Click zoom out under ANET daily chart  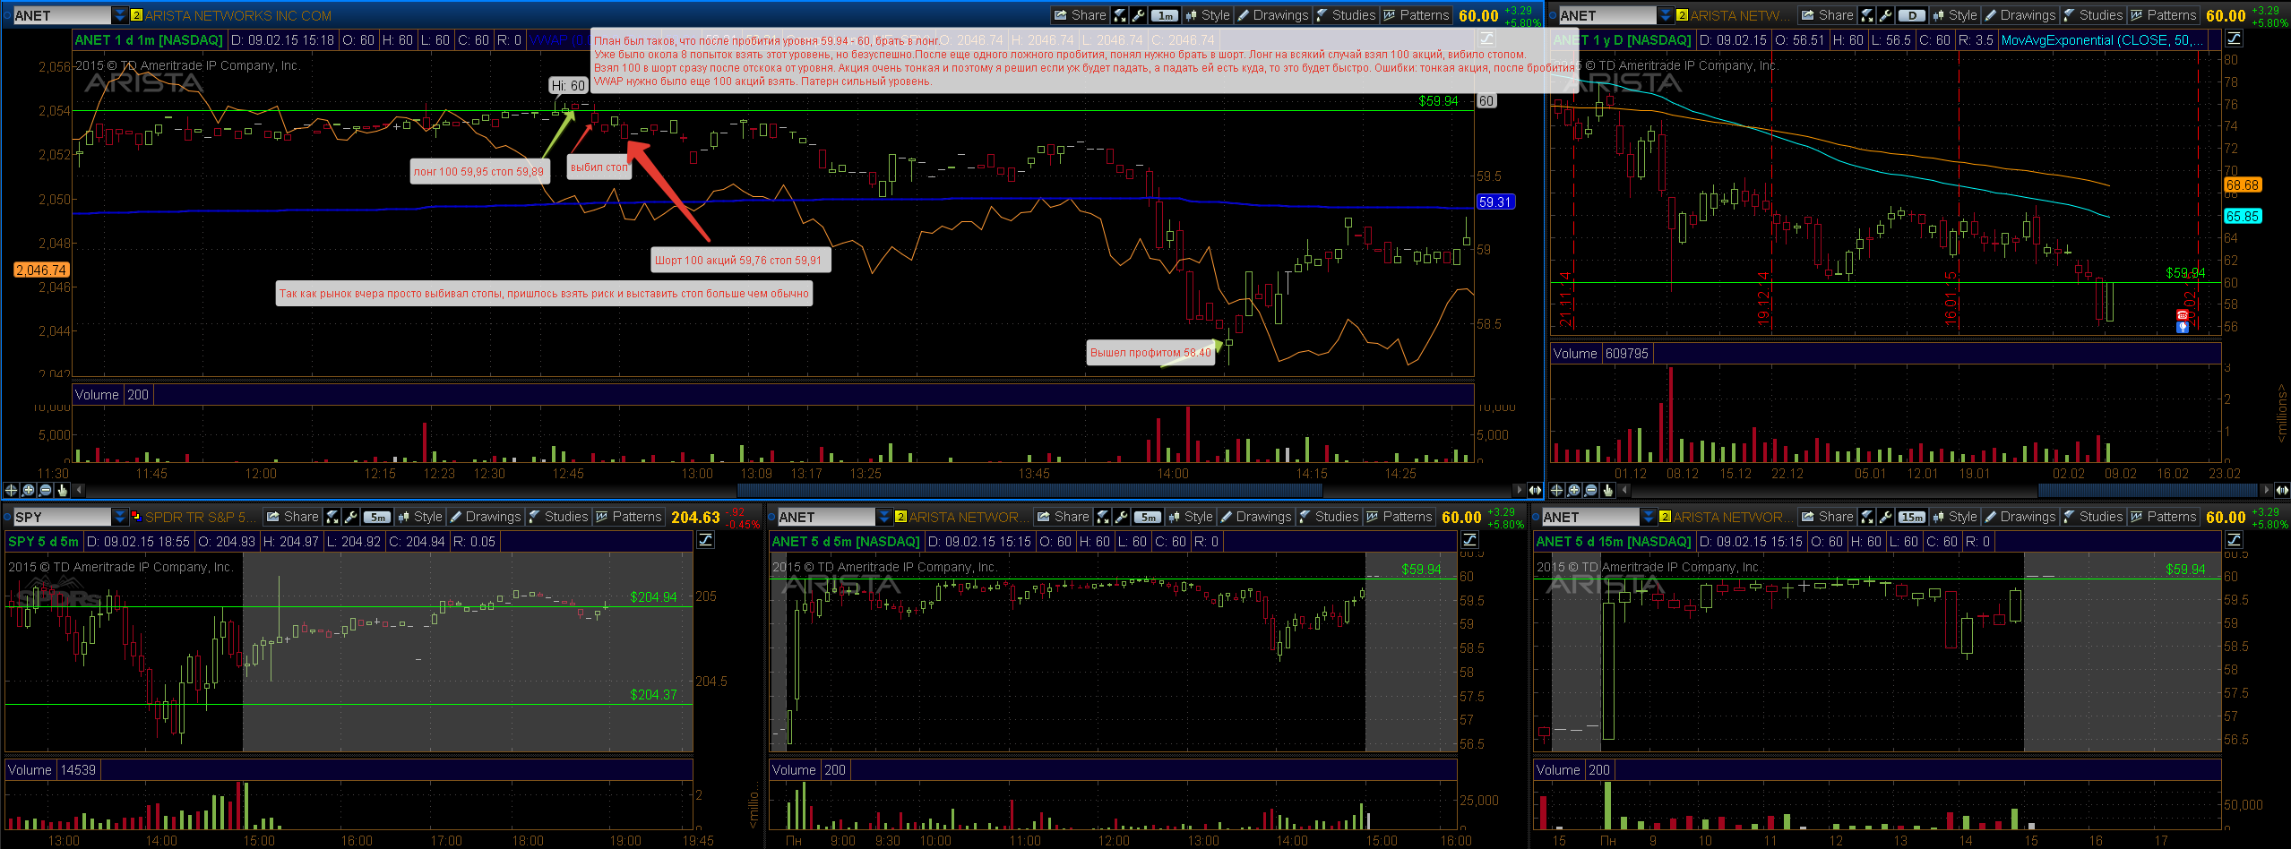point(1591,490)
